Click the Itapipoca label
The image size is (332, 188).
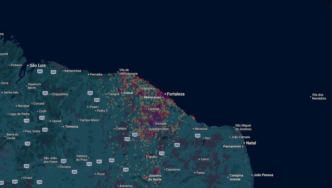[148, 89]
